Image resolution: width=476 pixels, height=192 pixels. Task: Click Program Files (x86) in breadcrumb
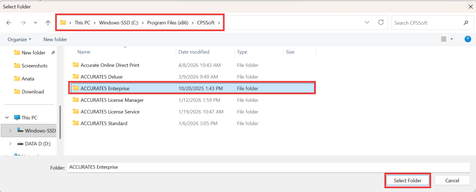point(168,23)
